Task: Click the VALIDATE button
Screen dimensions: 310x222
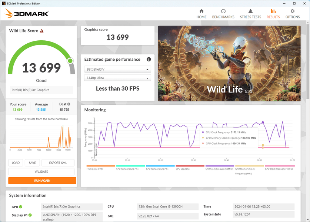Action: tap(41, 172)
